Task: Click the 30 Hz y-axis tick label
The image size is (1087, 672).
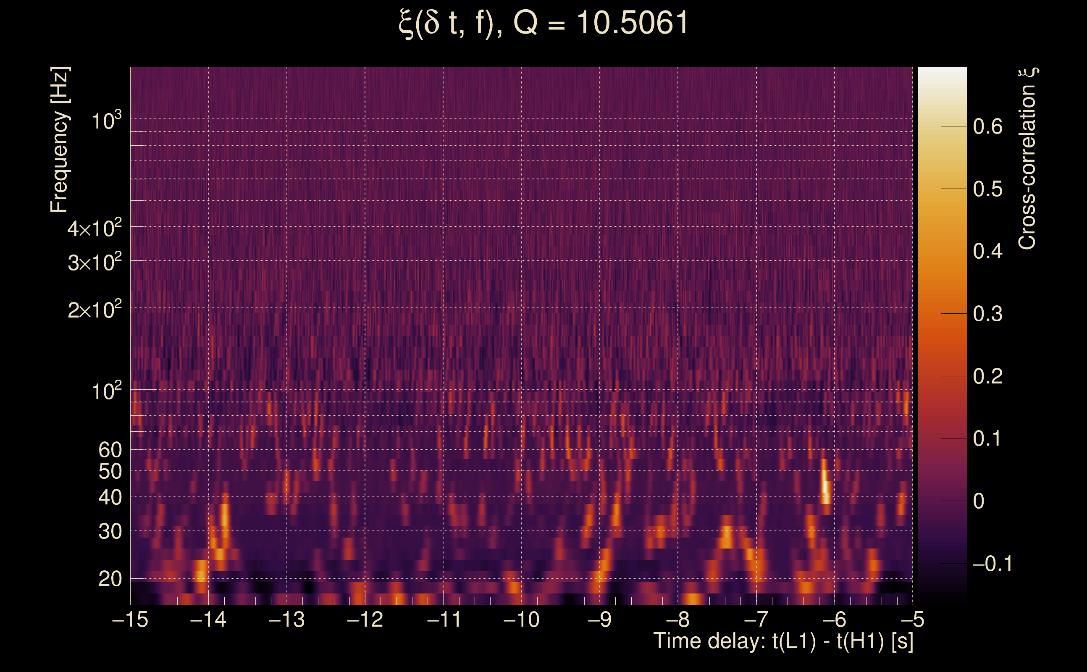Action: point(110,532)
